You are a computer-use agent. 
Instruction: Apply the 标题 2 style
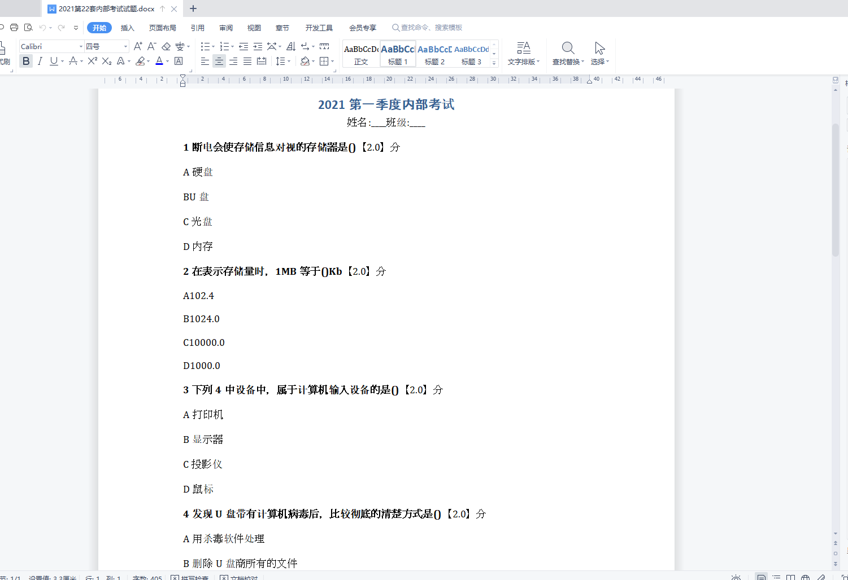coord(434,54)
